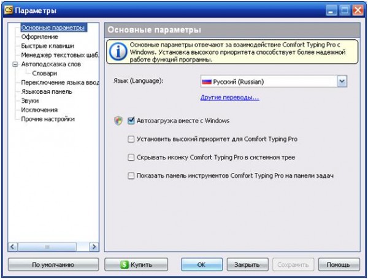Open the Исключения section
This screenshot has width=368, height=279.
39,110
